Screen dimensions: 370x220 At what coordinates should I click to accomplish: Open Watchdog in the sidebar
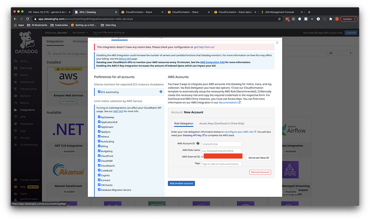click(x=26, y=68)
